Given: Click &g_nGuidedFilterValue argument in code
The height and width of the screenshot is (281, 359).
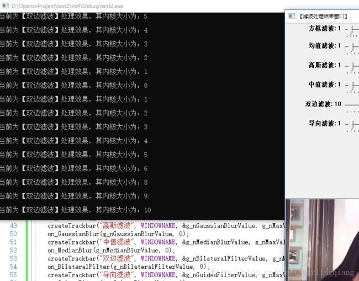Looking at the screenshot, I should 219,275.
